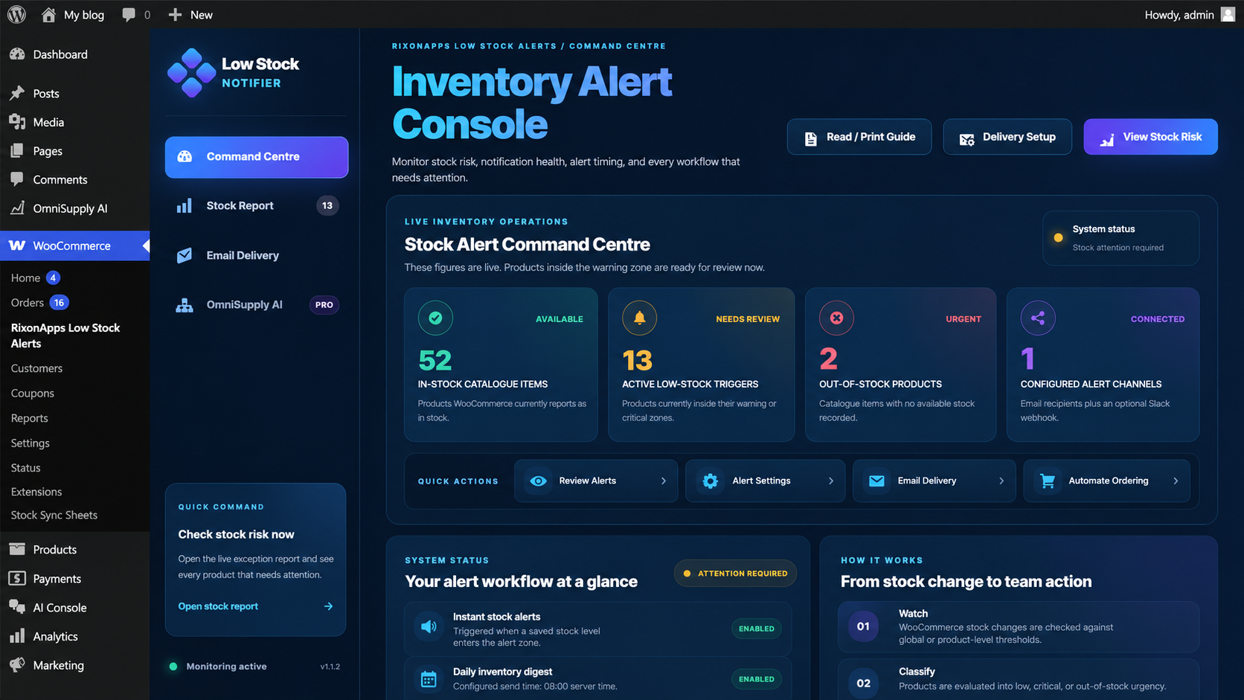Click the v1.1.2 version label
Image resolution: width=1244 pixels, height=700 pixels.
(x=330, y=667)
